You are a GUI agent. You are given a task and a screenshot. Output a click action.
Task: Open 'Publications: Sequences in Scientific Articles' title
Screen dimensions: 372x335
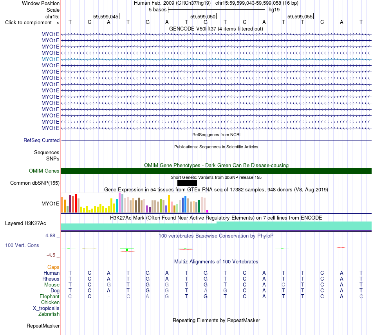(x=216, y=147)
